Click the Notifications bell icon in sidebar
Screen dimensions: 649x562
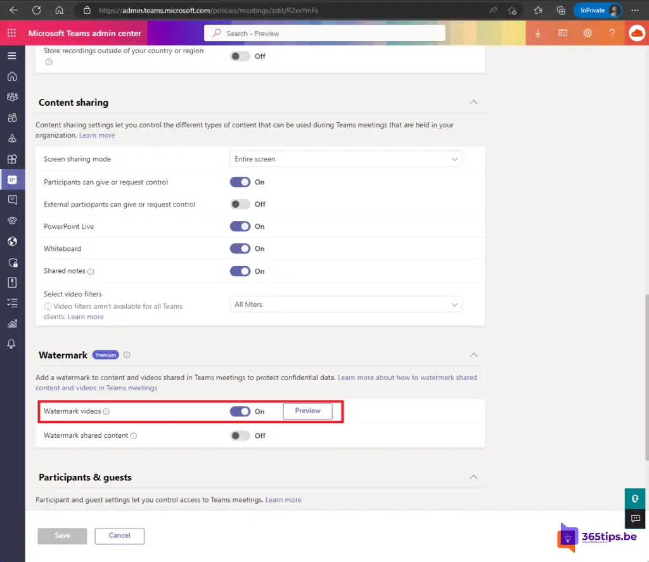12,344
